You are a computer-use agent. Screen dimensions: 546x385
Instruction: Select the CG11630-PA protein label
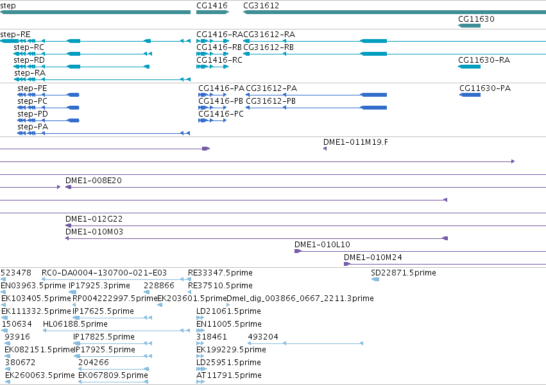pos(485,88)
